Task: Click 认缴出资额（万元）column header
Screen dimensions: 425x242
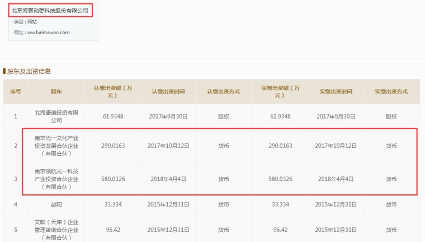Action: (x=113, y=91)
